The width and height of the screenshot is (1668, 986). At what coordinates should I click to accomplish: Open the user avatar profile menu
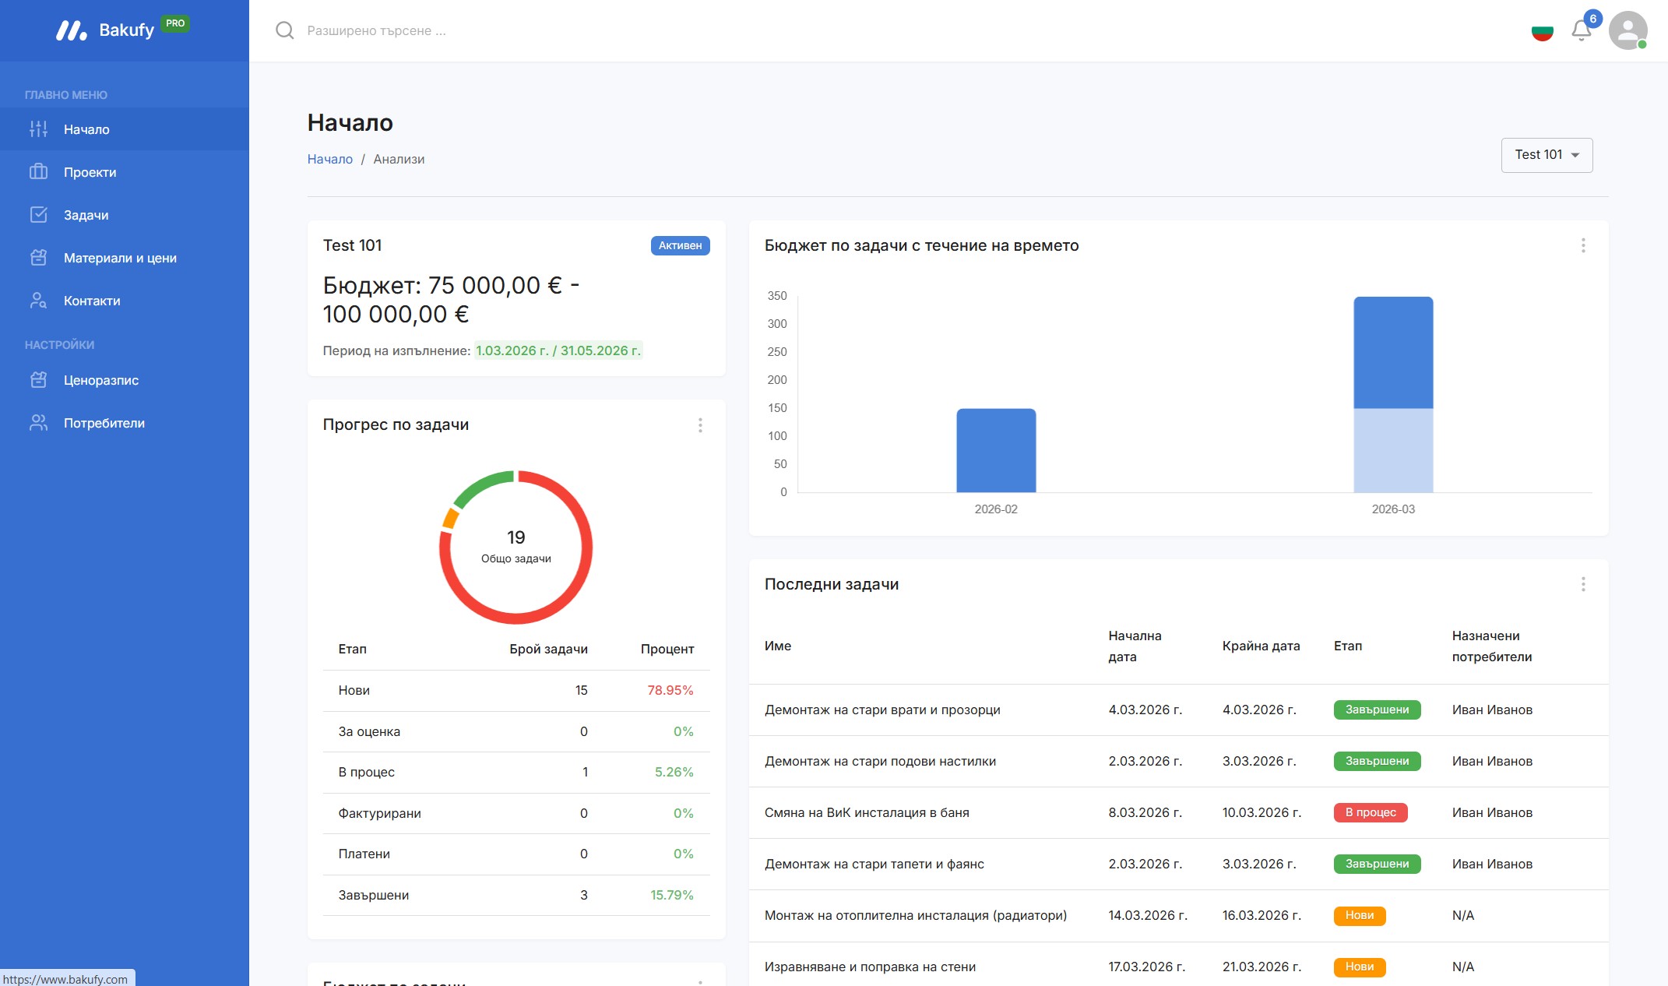(1628, 30)
